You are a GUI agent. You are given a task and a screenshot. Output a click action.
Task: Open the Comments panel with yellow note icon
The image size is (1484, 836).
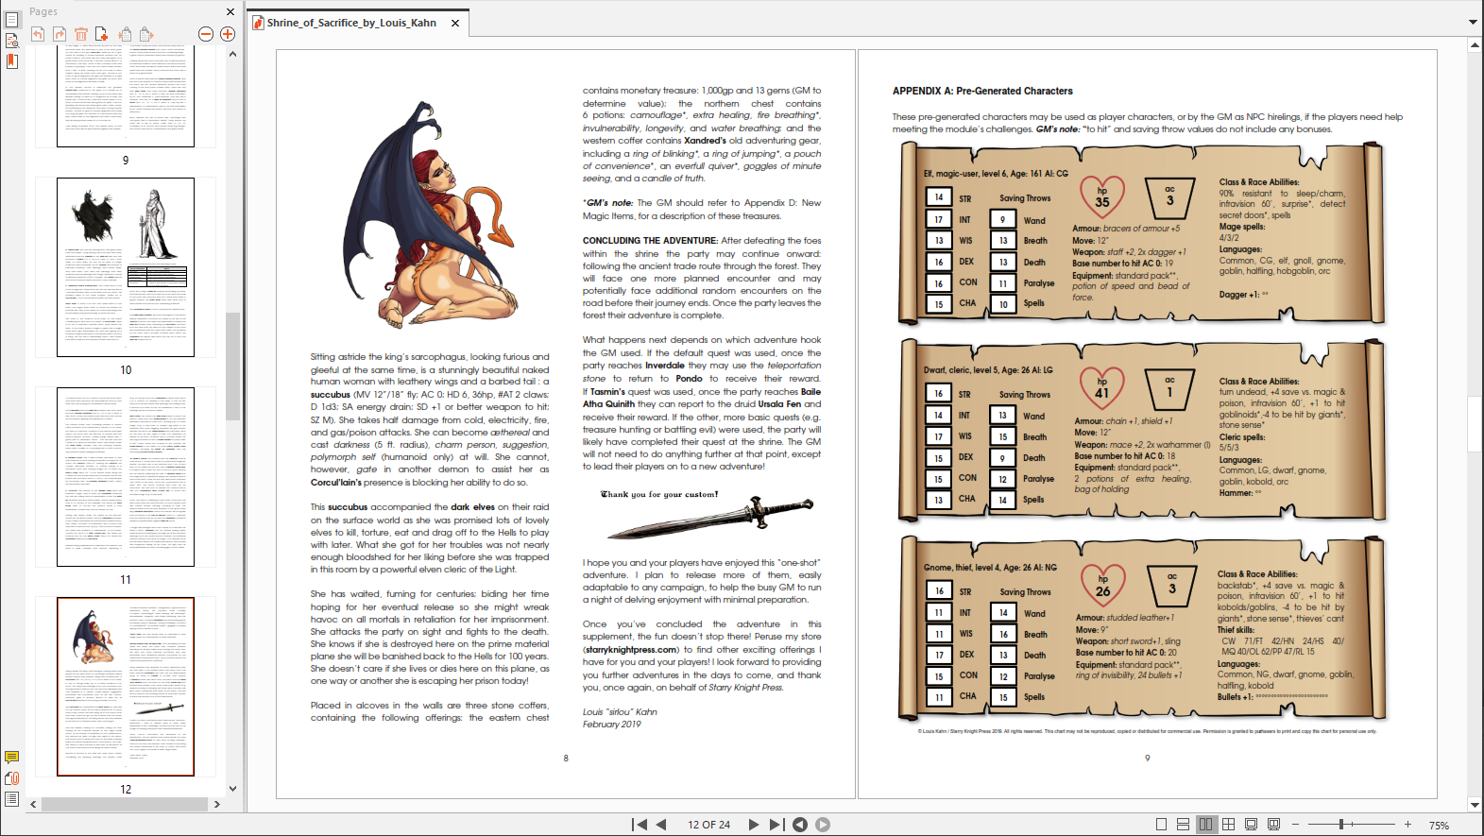(x=12, y=758)
